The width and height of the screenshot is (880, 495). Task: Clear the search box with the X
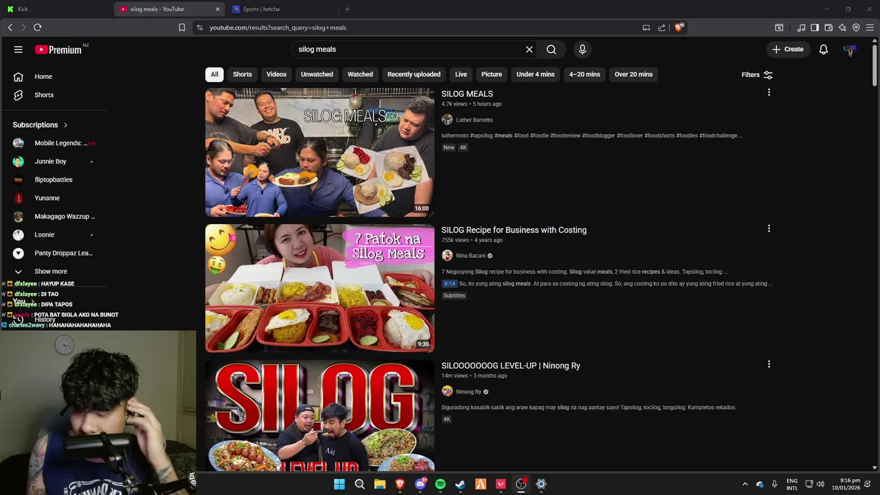click(529, 49)
